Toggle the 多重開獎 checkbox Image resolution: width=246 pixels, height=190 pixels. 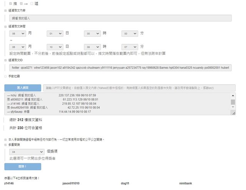pos(5,145)
